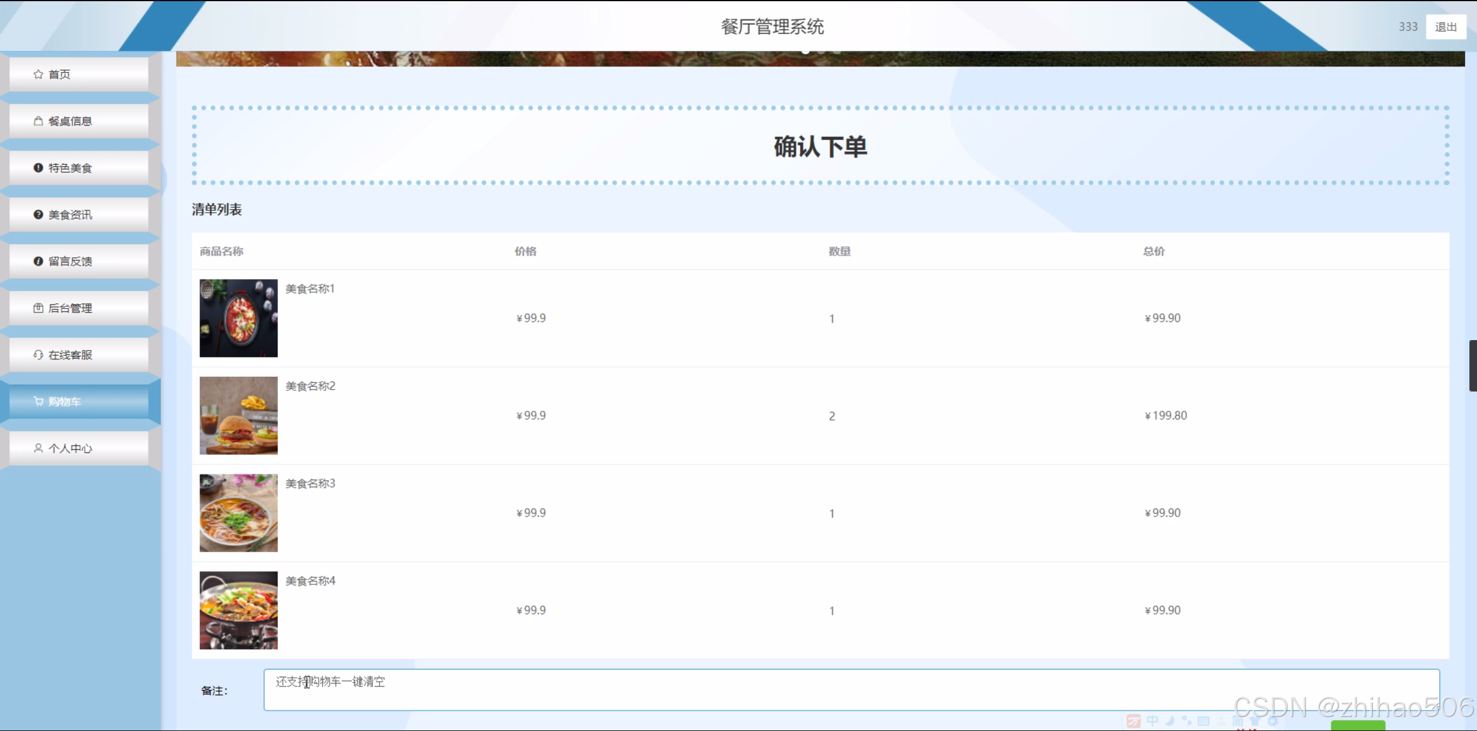Click the 美食名称1 hotpot thumbnail
Screen dimensions: 1477x731
click(x=239, y=318)
